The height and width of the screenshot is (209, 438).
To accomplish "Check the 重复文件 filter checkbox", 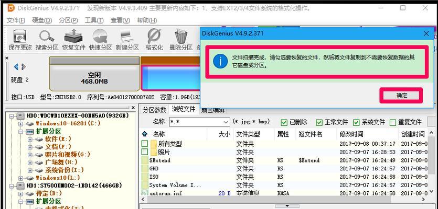I will pyautogui.click(x=393, y=122).
